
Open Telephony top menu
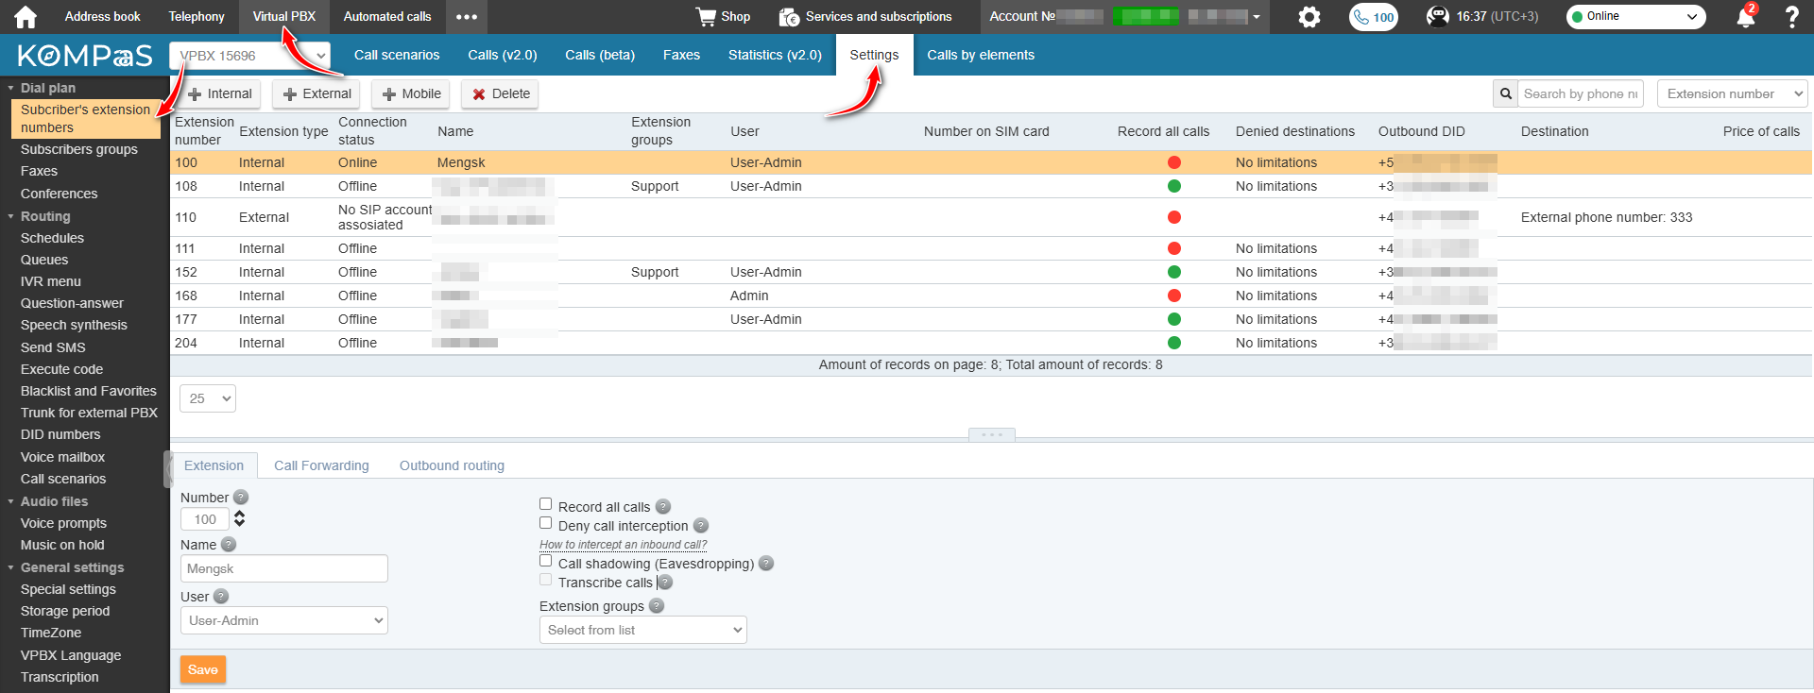(197, 17)
